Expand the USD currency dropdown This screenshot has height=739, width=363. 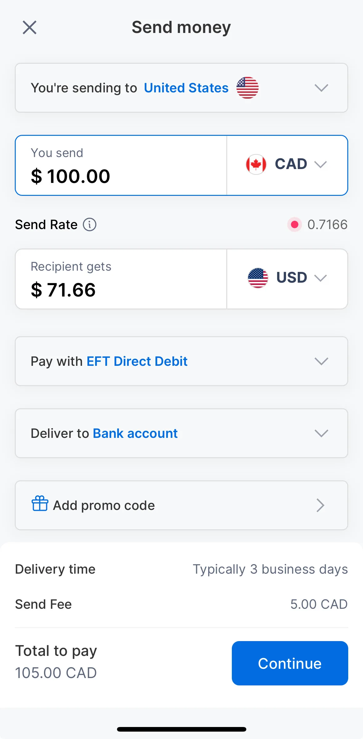coord(321,278)
